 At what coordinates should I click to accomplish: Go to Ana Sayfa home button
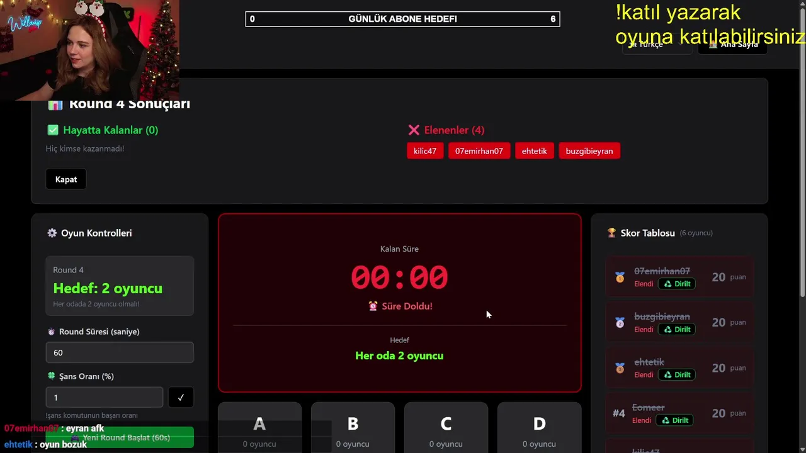point(733,44)
